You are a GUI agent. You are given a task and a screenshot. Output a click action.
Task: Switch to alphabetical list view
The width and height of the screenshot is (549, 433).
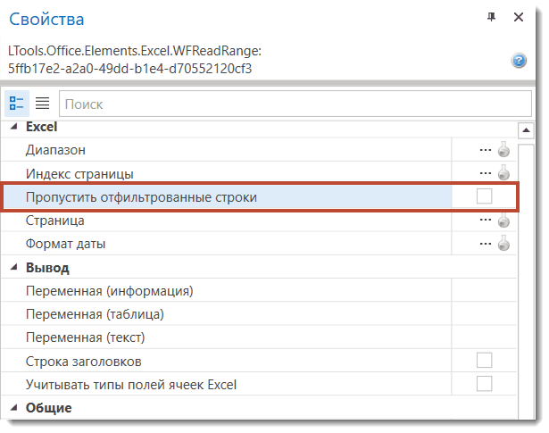[x=42, y=103]
